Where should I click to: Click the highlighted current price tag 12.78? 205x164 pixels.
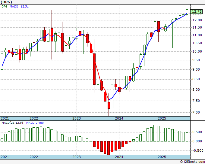tap(197, 12)
